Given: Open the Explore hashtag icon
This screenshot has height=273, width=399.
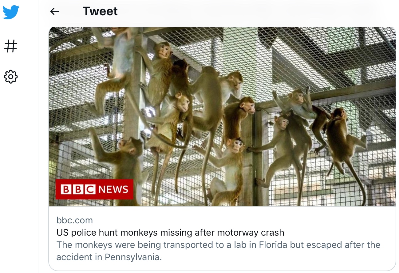Looking at the screenshot, I should click(11, 46).
